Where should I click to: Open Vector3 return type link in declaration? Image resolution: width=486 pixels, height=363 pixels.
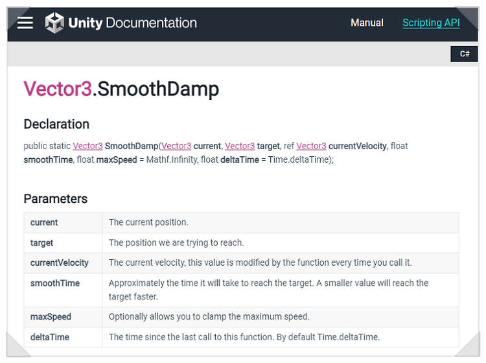(x=87, y=146)
